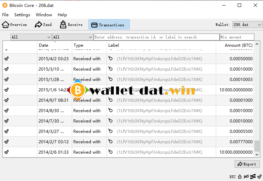Image resolution: width=263 pixels, height=181 pixels.
Task: Sort by the Date column header
Action: (x=54, y=45)
